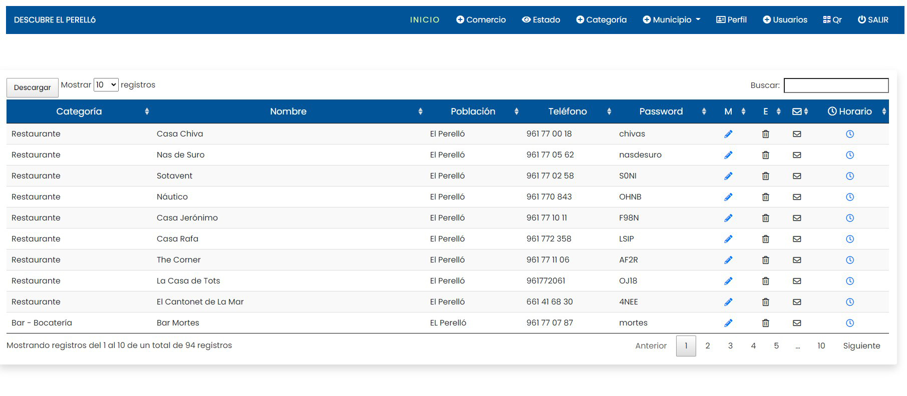Viewport: 907px width, 396px height.
Task: Open the Qr code page
Action: click(832, 20)
